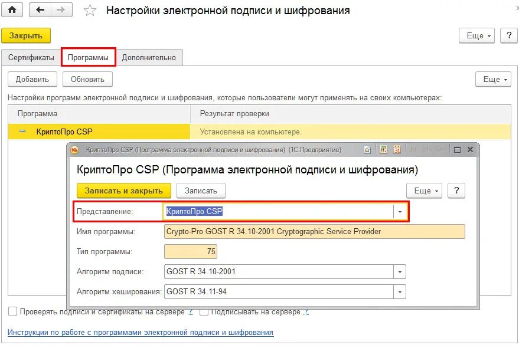Click the Тип программы field with 75
Screen dimensions: 519x345
point(191,252)
